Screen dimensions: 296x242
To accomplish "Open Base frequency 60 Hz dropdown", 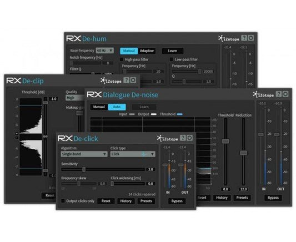I will pyautogui.click(x=105, y=51).
